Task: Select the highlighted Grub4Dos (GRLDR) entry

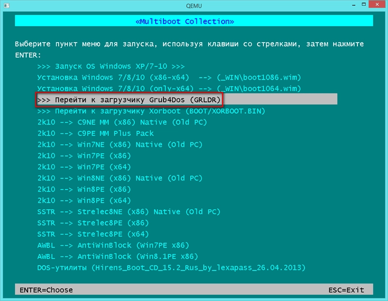Action: pyautogui.click(x=187, y=100)
